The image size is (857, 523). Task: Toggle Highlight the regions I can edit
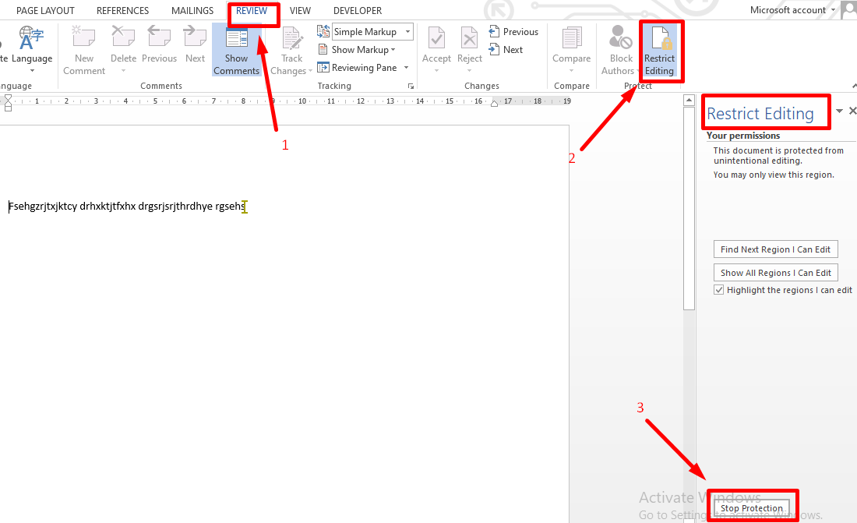tap(718, 289)
